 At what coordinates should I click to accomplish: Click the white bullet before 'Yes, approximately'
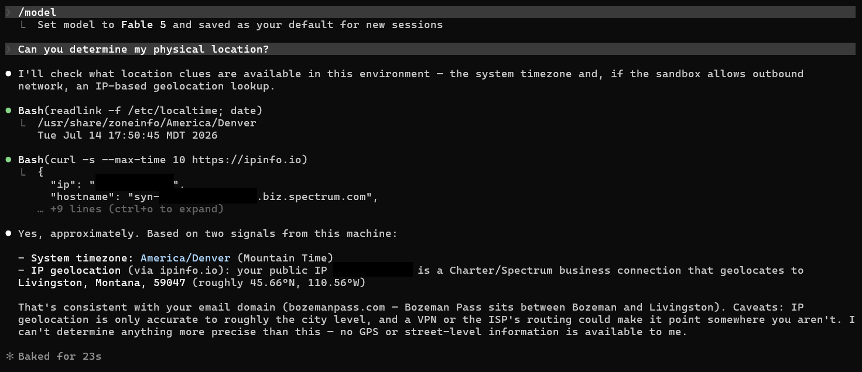[8, 233]
